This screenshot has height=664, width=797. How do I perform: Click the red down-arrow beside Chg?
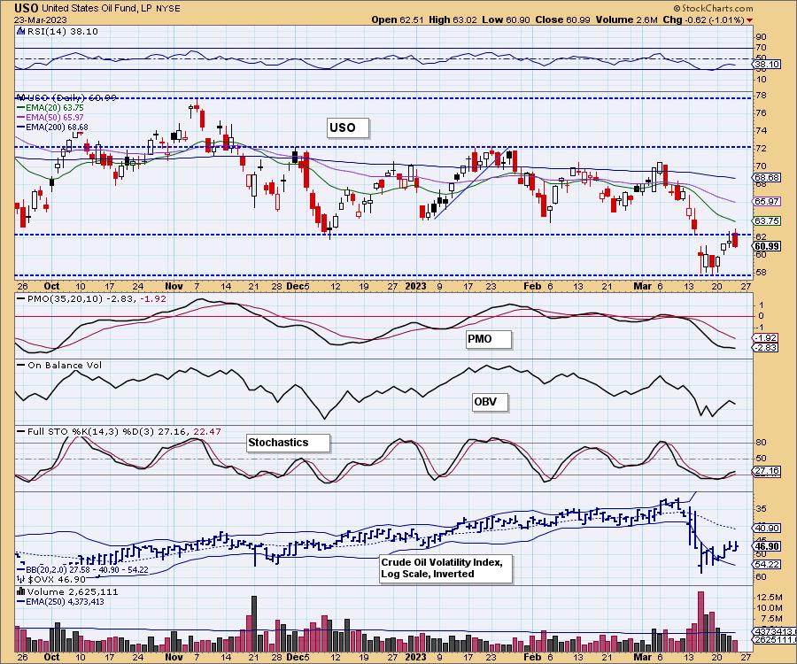click(x=750, y=19)
